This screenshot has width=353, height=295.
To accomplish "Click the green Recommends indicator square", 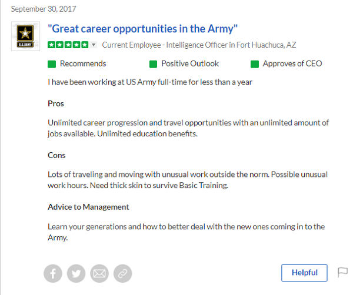I will [52, 64].
